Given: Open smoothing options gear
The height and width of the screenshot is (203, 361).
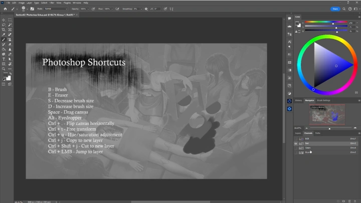Looking at the screenshot, I should point(146,9).
